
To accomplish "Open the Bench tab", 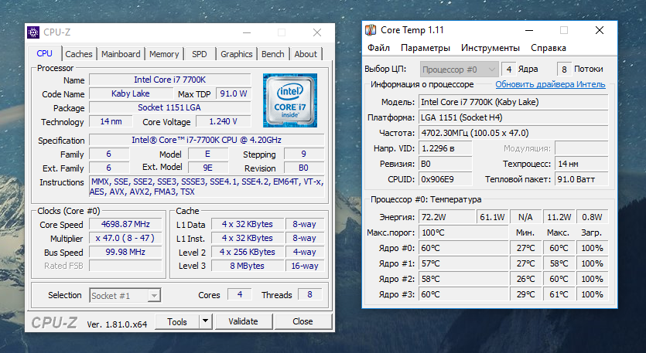I will click(x=273, y=54).
